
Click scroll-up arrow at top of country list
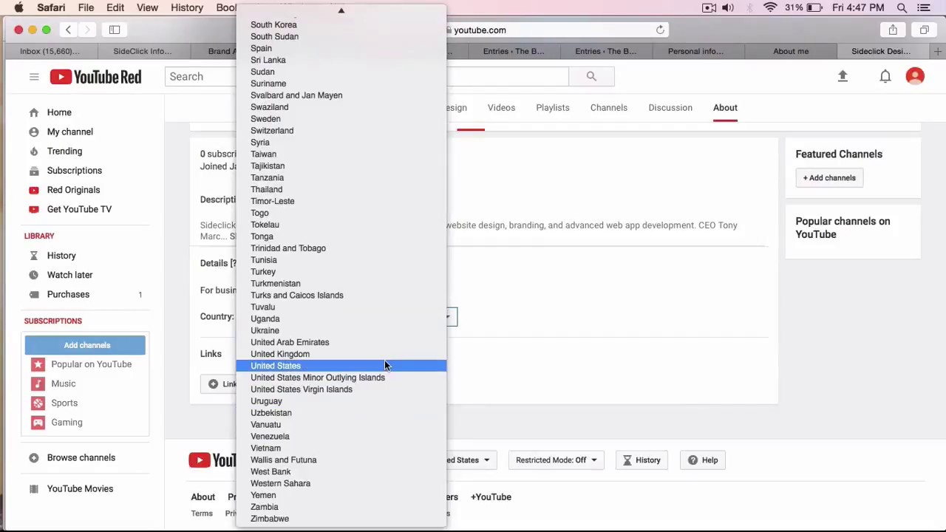(x=341, y=10)
